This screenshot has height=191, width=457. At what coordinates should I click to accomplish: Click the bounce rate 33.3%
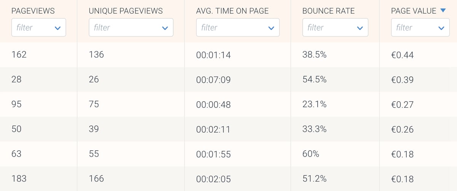314,129
